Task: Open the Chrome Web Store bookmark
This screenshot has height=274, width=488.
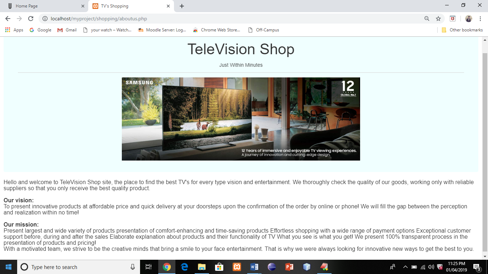Action: pyautogui.click(x=216, y=30)
